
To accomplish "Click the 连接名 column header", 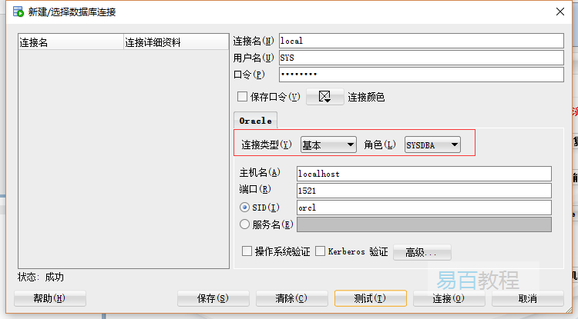I will (x=69, y=42).
